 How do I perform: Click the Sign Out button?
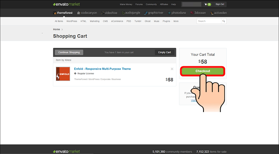point(220,4)
